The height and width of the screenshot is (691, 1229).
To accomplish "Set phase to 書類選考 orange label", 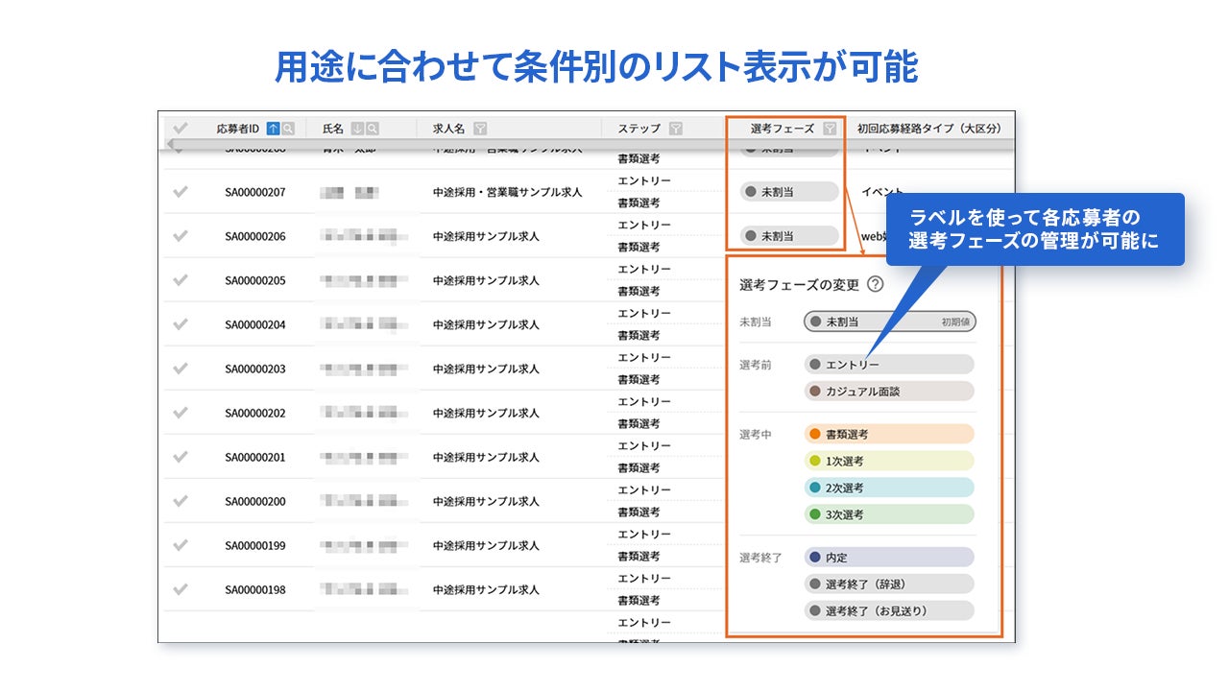I will tap(889, 434).
